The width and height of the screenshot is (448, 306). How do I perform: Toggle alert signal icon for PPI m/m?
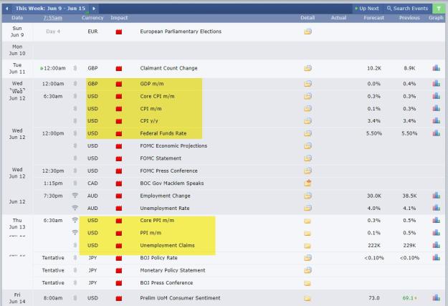[x=75, y=233]
